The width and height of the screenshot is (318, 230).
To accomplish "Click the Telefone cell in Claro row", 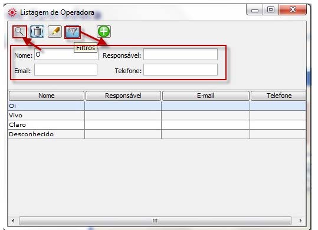I will [x=278, y=124].
